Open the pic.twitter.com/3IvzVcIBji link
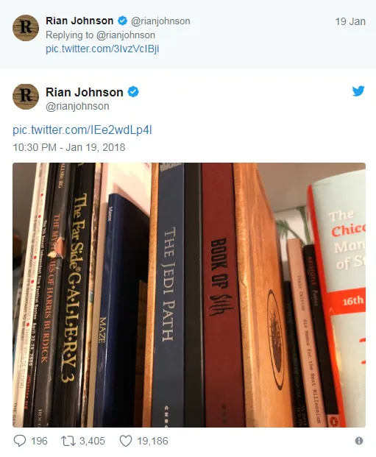The image size is (376, 457). pos(102,49)
